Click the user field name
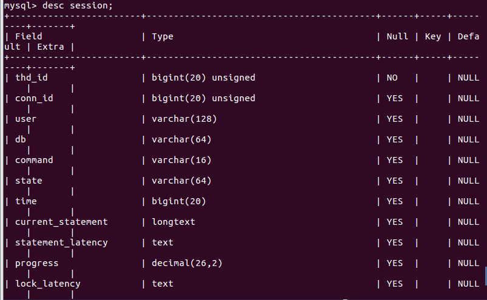This screenshot has width=487, height=300. [26, 119]
